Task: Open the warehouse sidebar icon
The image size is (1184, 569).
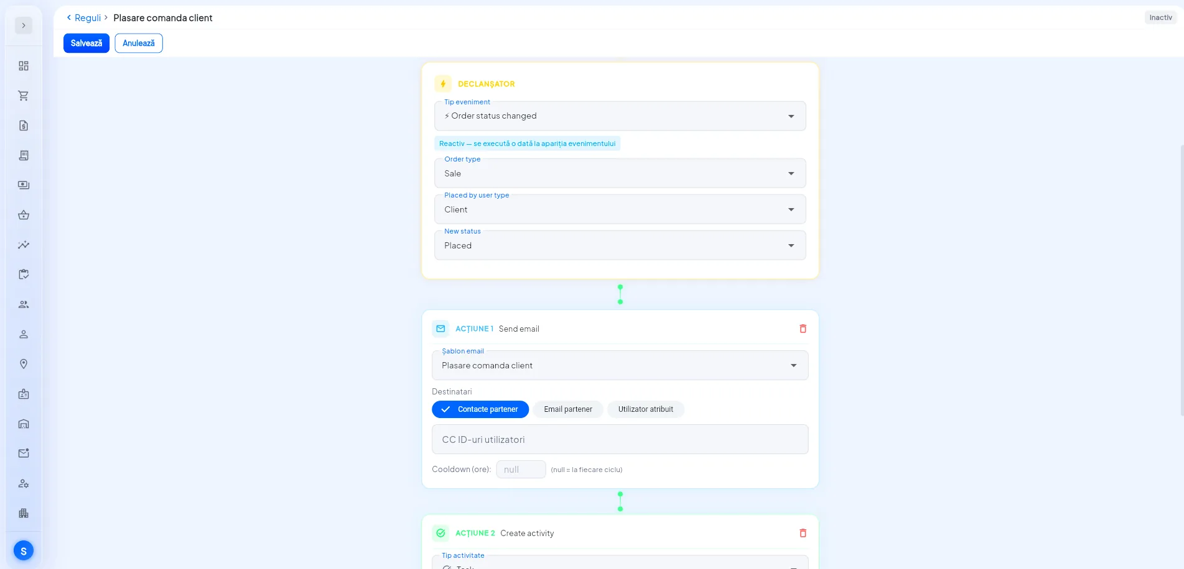Action: [x=24, y=424]
